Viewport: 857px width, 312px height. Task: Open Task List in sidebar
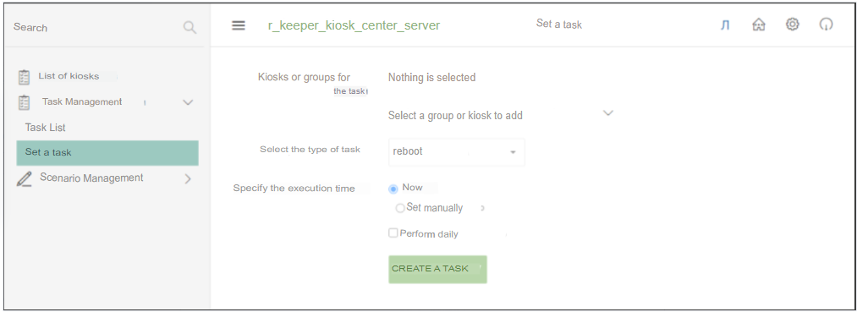46,128
